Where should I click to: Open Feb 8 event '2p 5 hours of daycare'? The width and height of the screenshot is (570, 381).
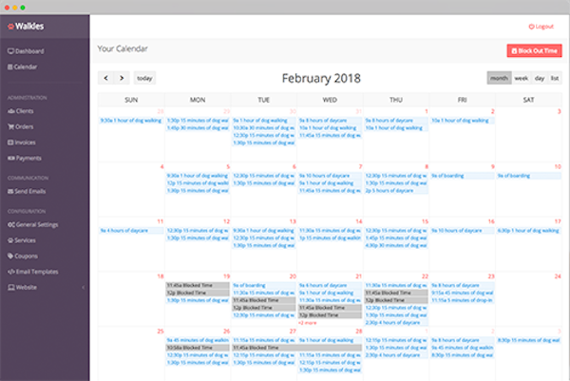(396, 190)
